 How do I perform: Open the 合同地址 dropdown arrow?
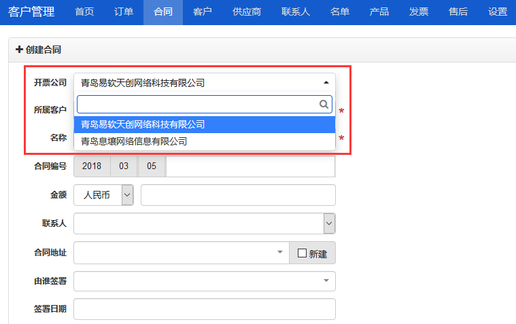pyautogui.click(x=279, y=252)
